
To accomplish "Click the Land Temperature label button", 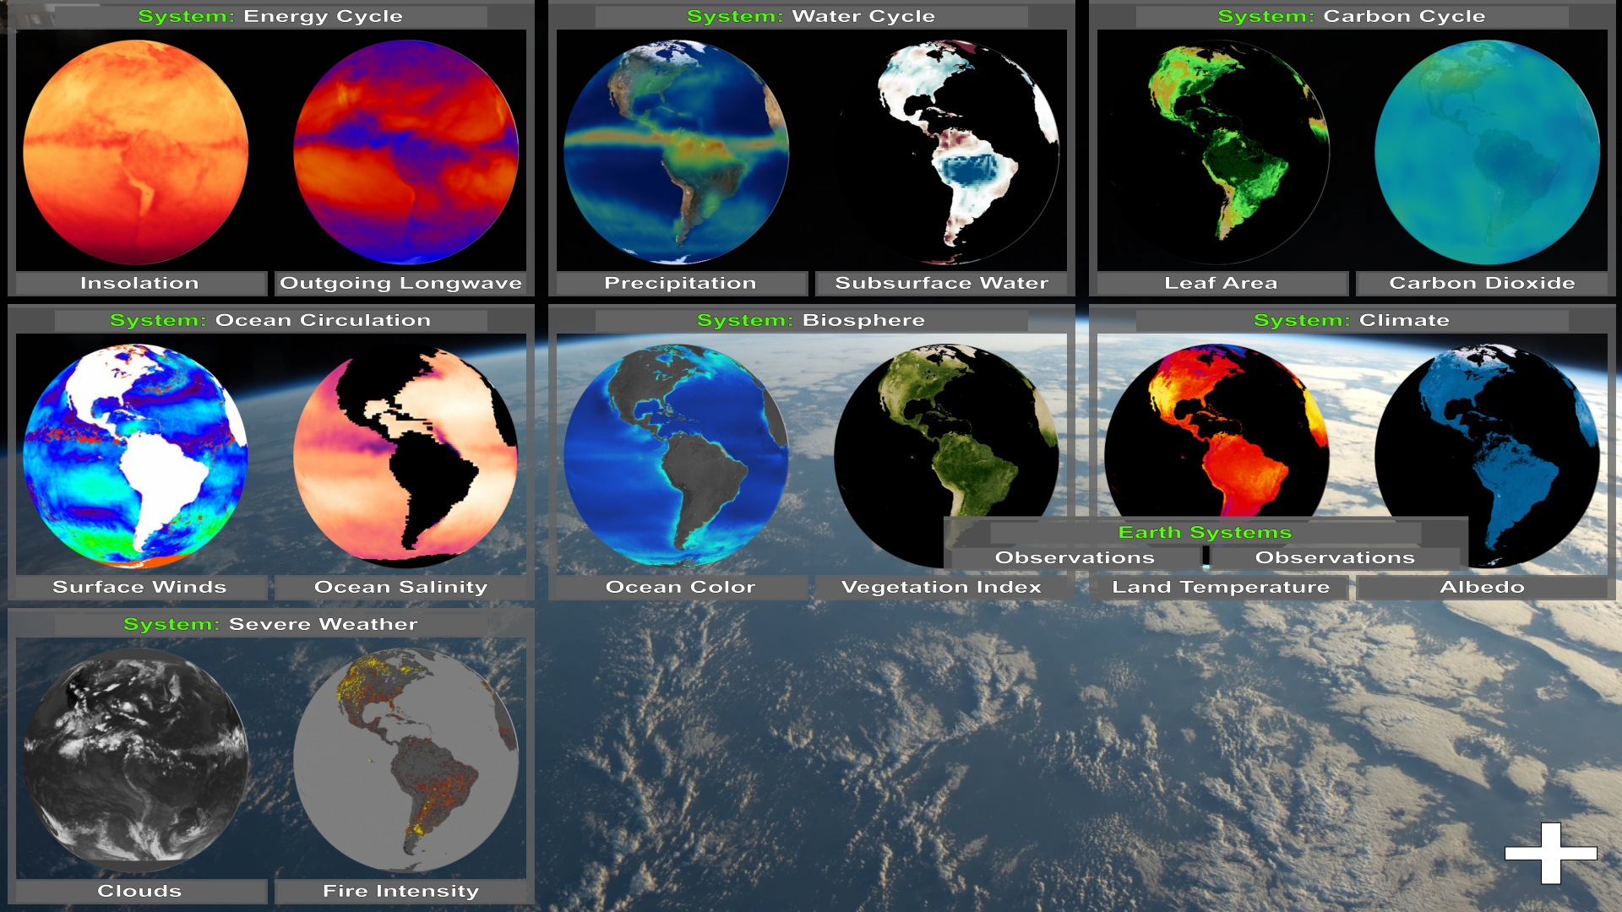I will click(x=1222, y=587).
